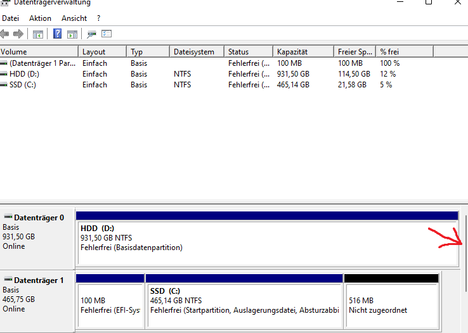Toggle the console tree show/hide icon
The image size is (468, 333).
click(38, 34)
